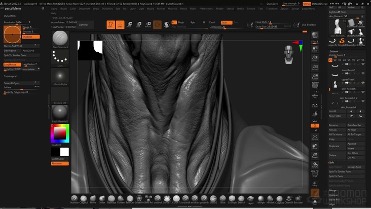Select the ClayBuildup brush icon

[84, 198]
